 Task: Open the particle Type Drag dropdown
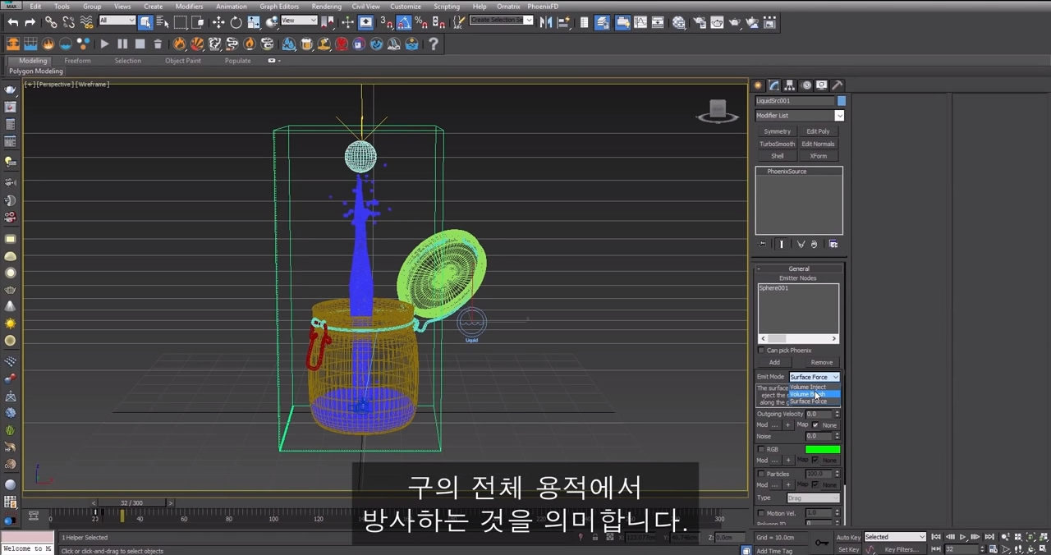tap(814, 498)
